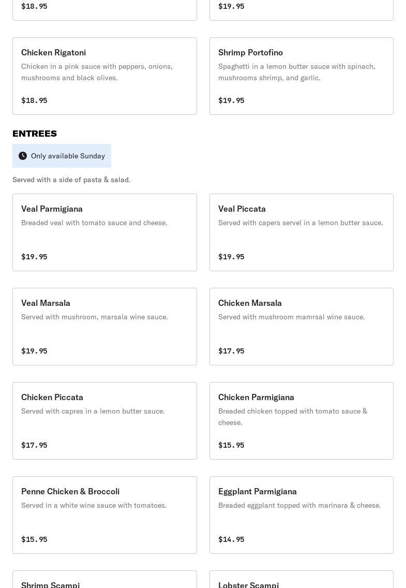This screenshot has height=588, width=406.
Task: Click the $19.95 price under Veal Marsala
Action: coord(34,351)
